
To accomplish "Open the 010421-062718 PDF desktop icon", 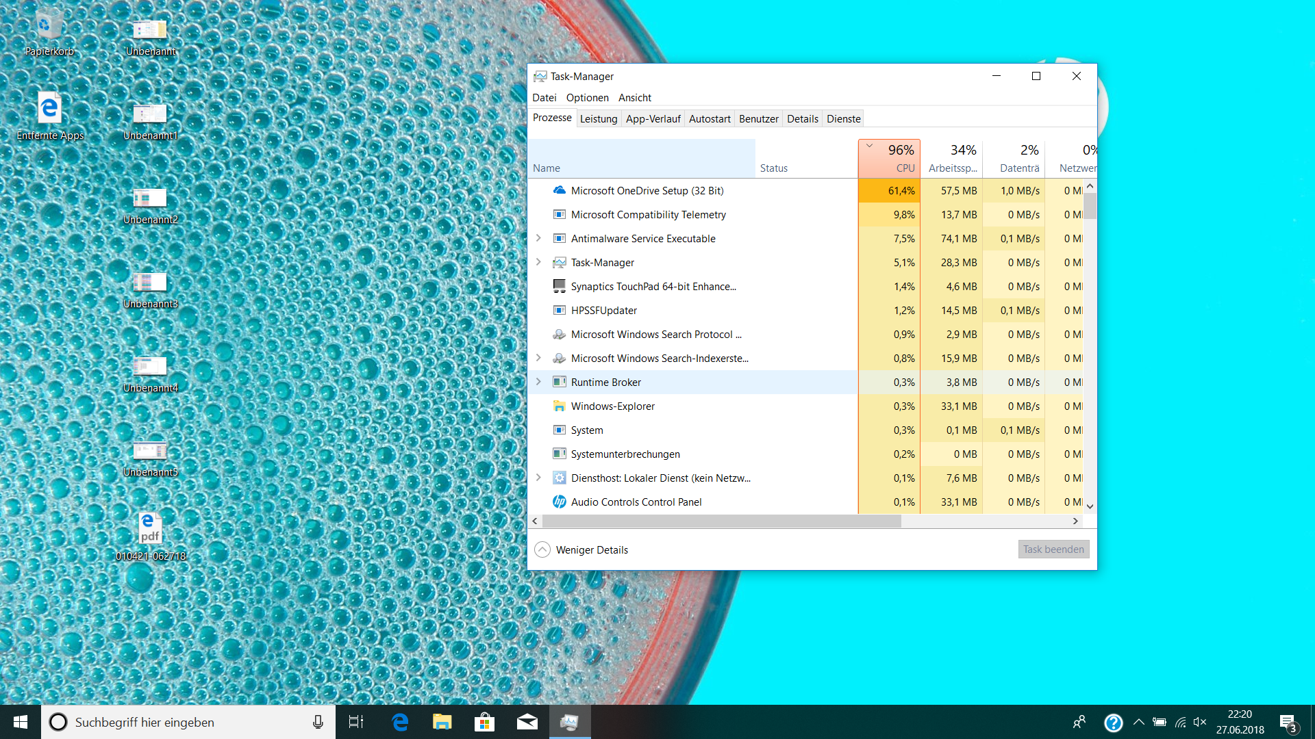I will click(150, 529).
